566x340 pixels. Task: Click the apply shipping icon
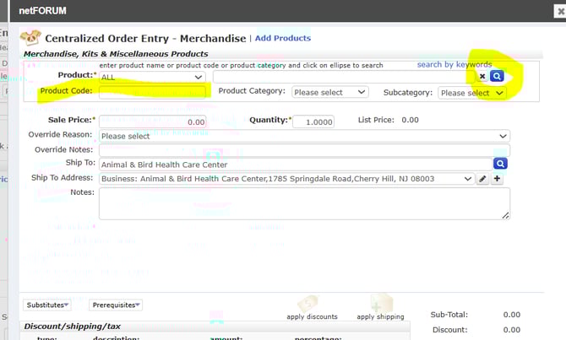pos(381,304)
